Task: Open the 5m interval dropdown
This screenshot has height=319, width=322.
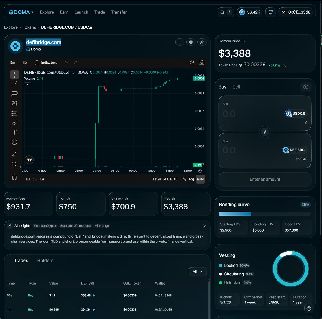Action: pyautogui.click(x=13, y=63)
